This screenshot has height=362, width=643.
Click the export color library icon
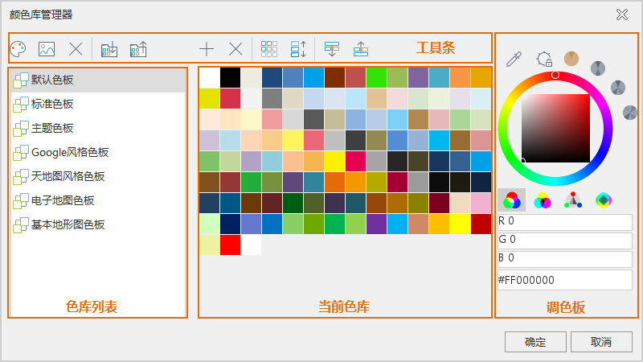138,48
